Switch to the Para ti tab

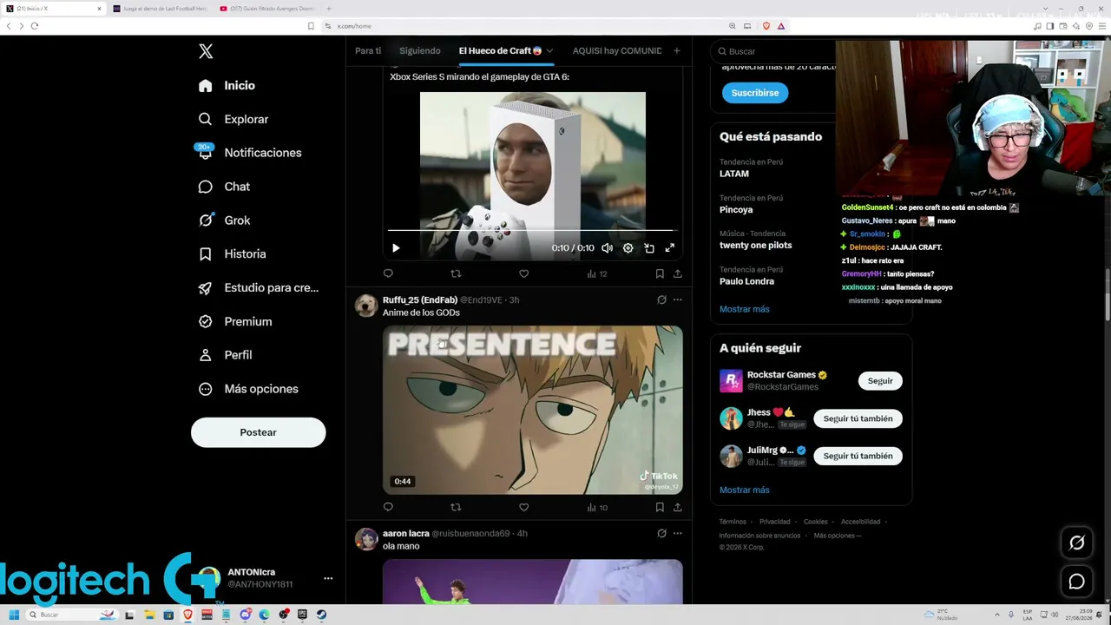click(x=368, y=50)
